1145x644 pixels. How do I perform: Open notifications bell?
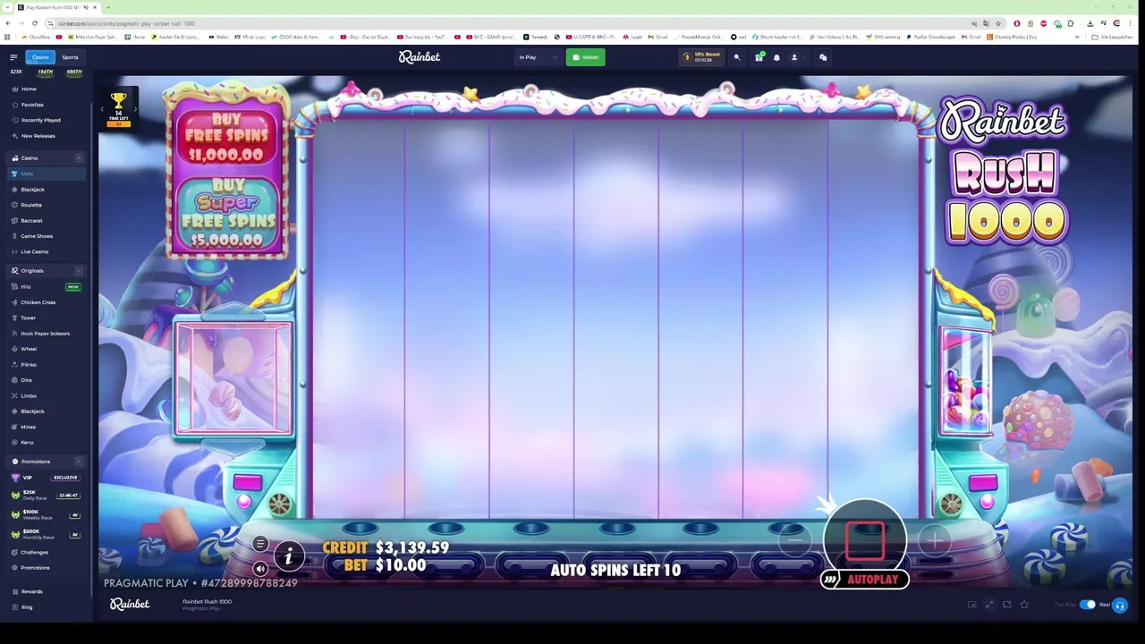pyautogui.click(x=776, y=57)
